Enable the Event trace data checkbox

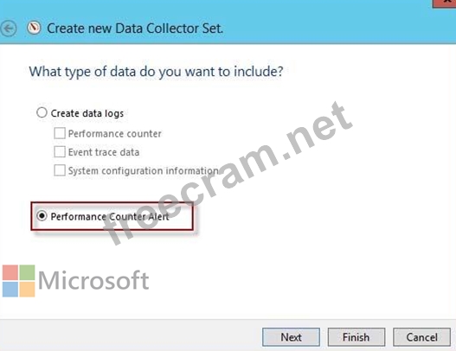[60, 151]
